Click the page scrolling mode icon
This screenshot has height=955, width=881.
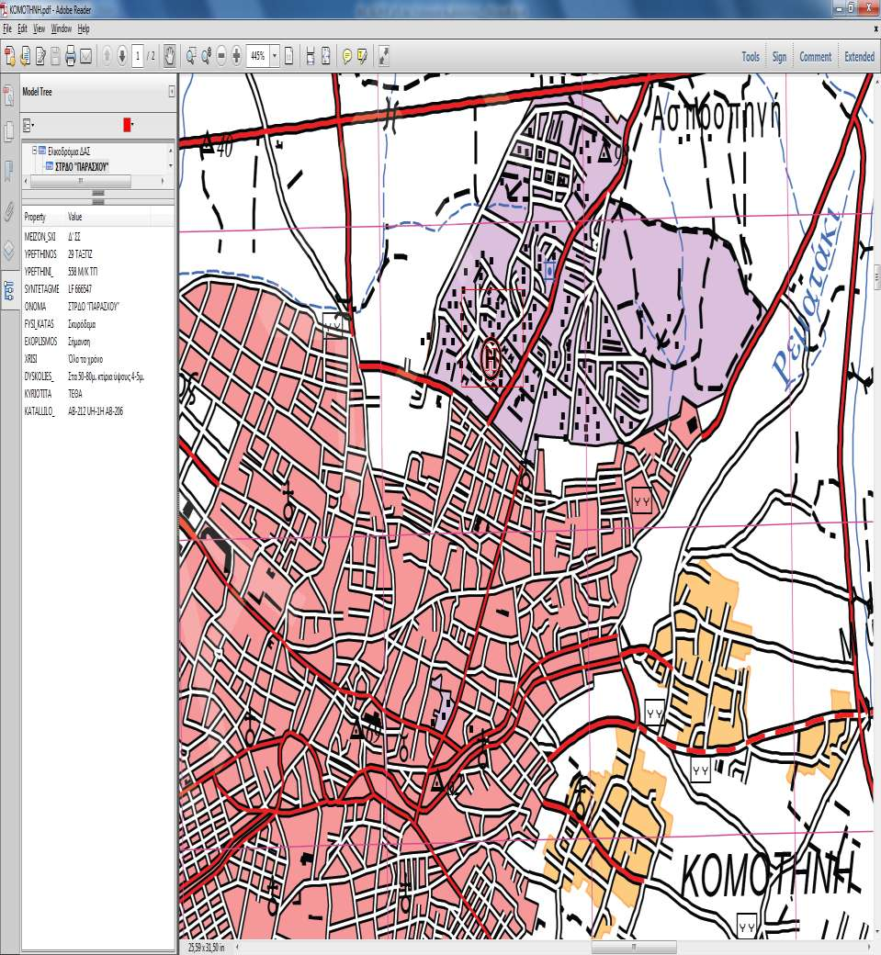click(288, 57)
